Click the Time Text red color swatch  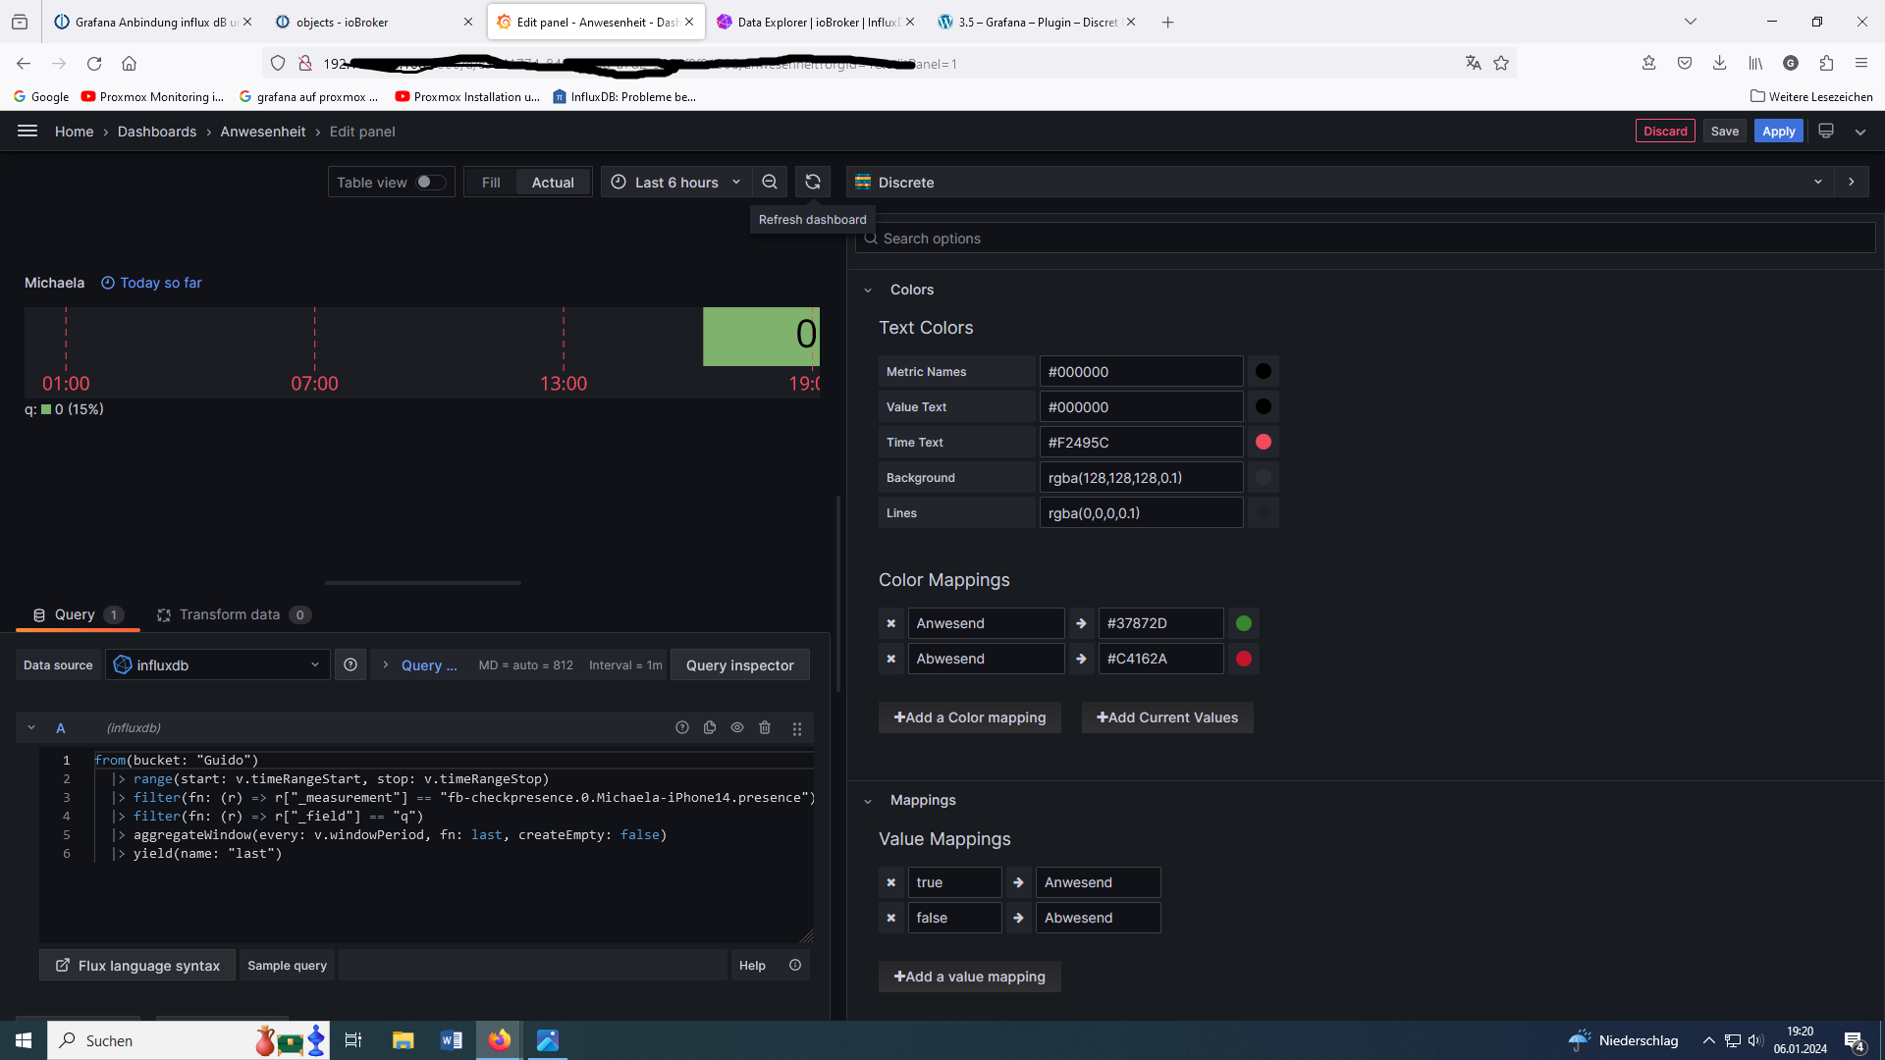pos(1264,442)
